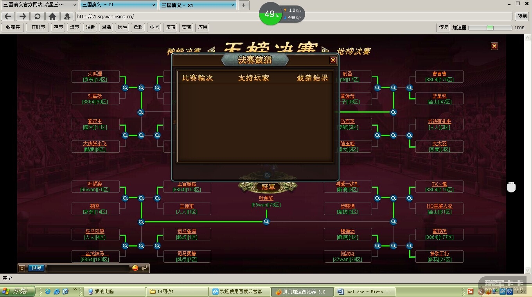Open a new browser tab with plus button

click(243, 5)
